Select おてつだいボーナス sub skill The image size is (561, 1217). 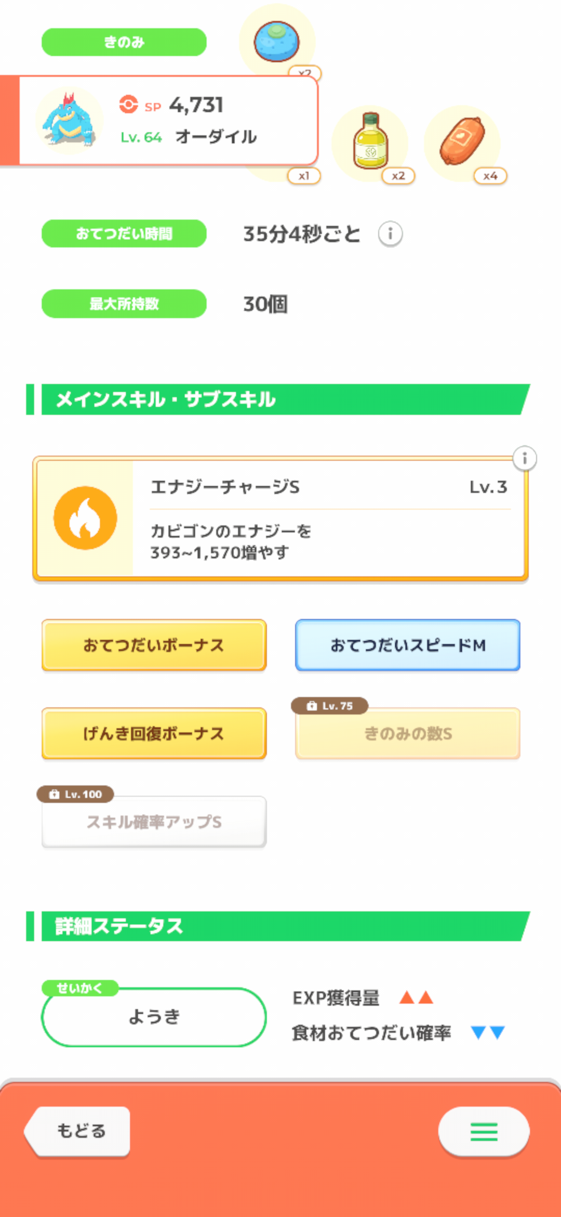(154, 645)
